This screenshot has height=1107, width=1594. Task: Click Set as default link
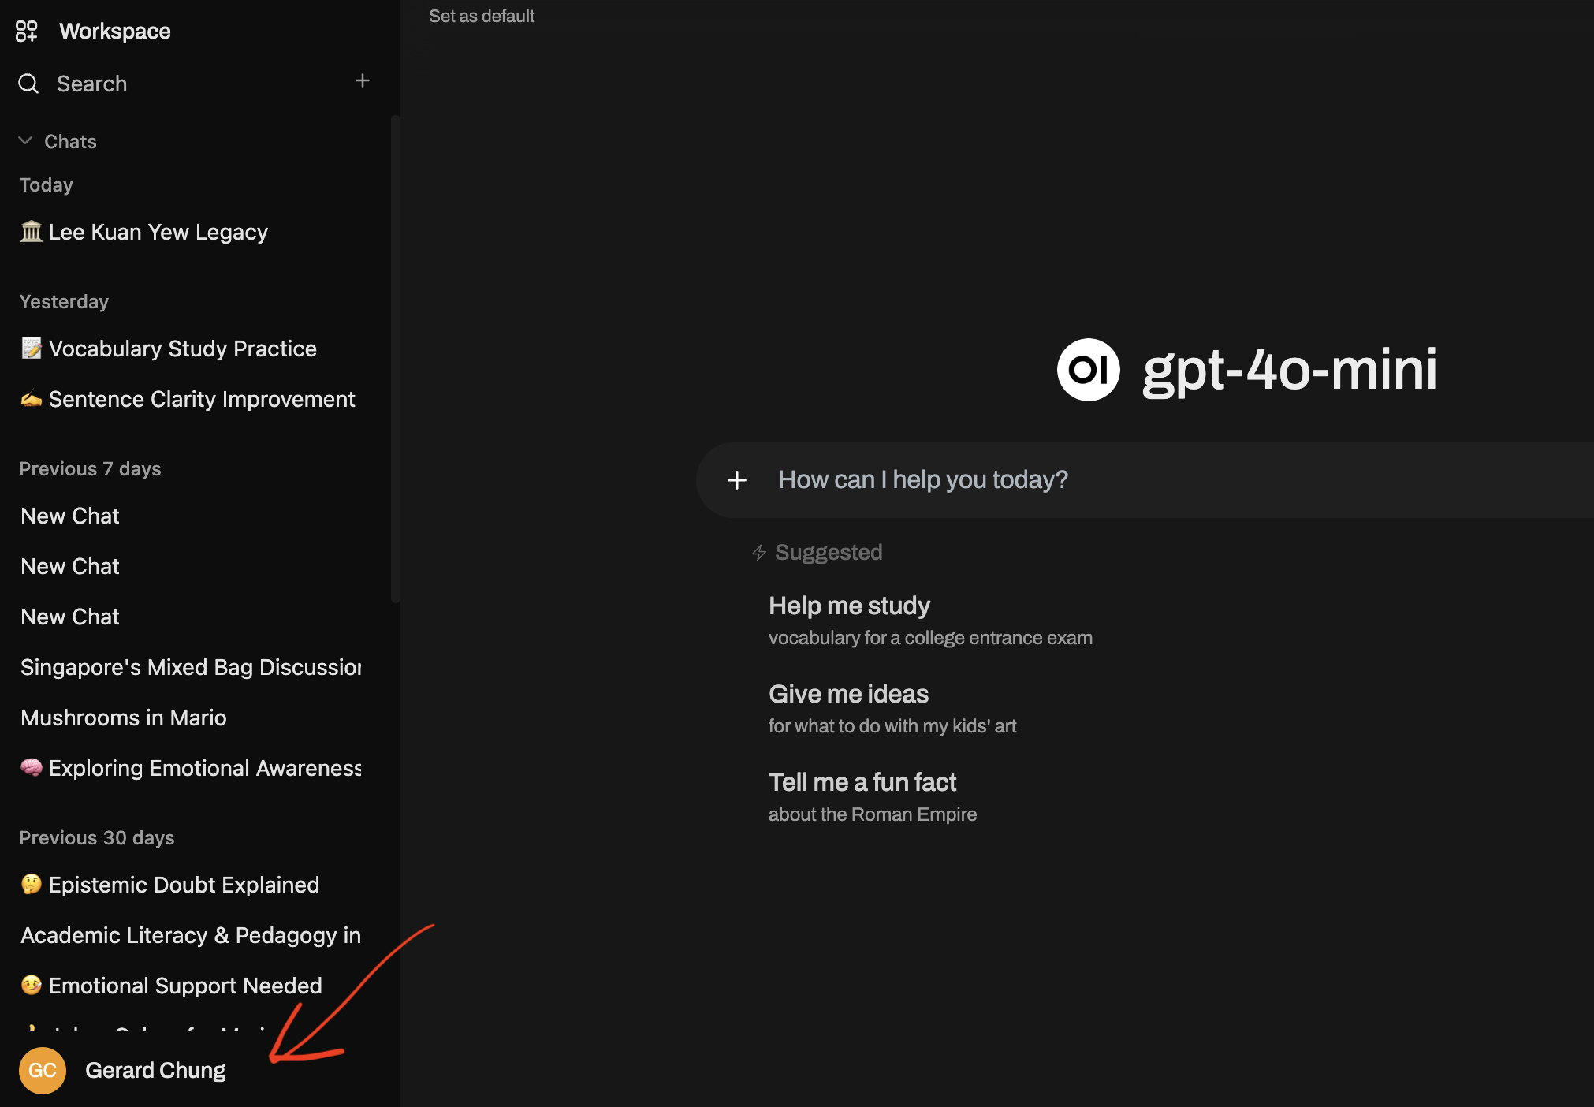pyautogui.click(x=482, y=16)
